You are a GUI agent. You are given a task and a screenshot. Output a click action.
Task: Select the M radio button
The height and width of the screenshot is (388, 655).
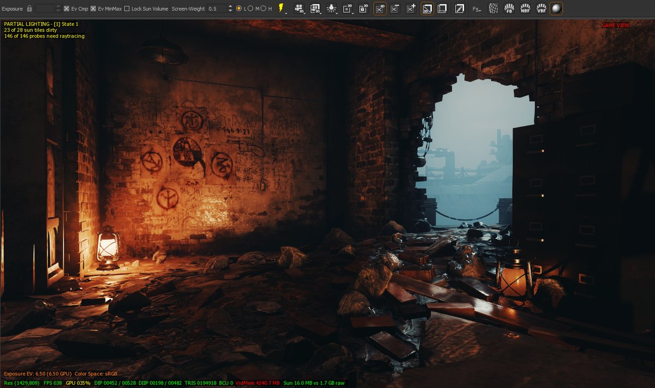tap(251, 9)
